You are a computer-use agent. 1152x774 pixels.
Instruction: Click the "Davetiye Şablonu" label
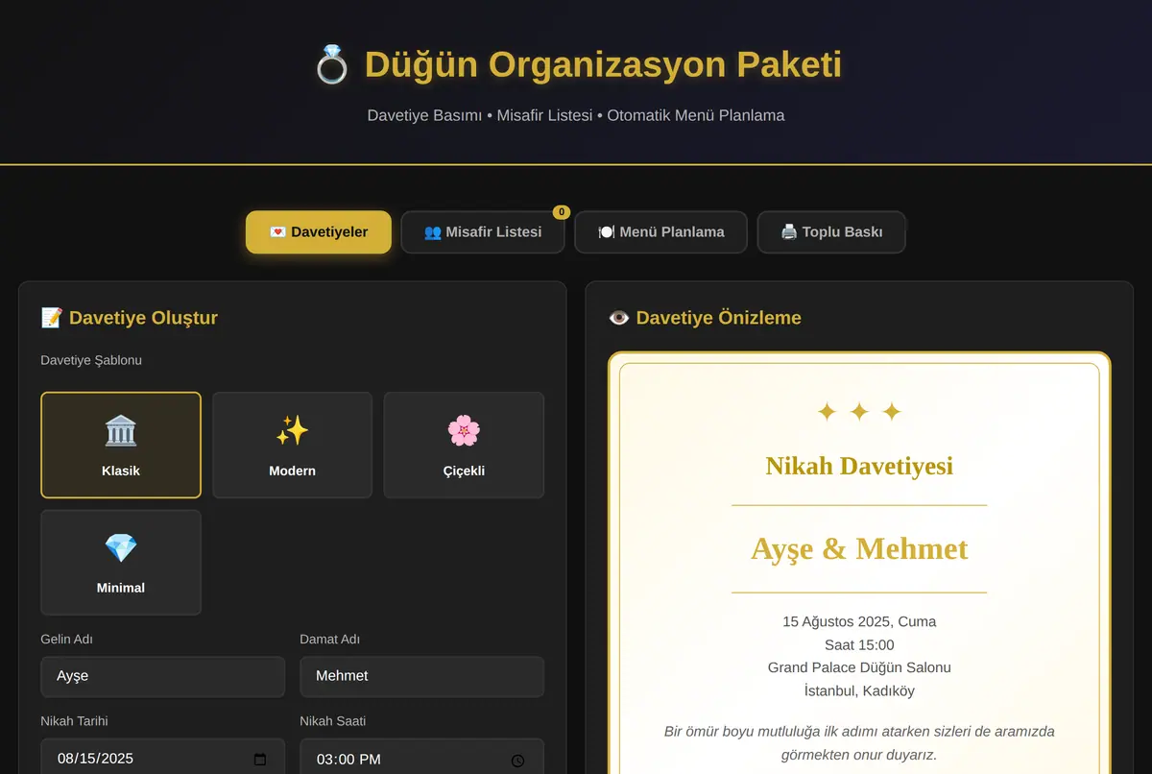pyautogui.click(x=91, y=360)
